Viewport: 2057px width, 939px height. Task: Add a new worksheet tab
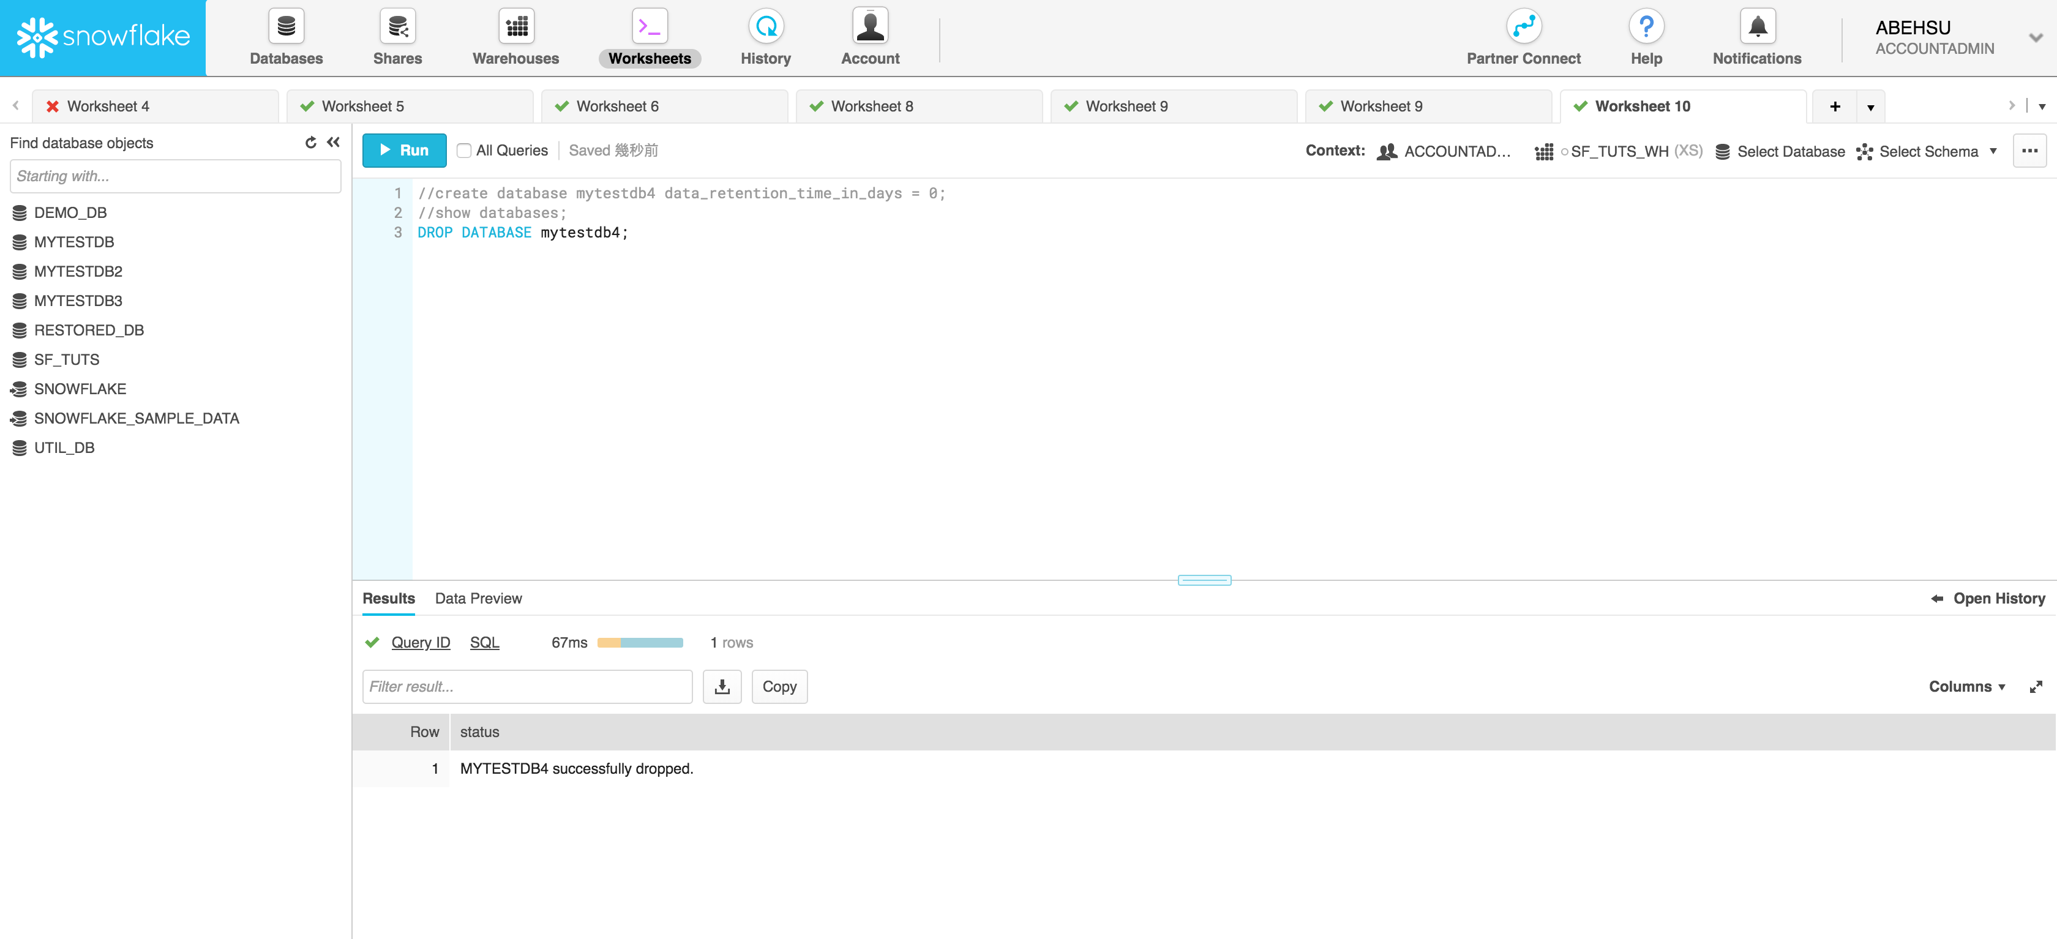click(1834, 106)
